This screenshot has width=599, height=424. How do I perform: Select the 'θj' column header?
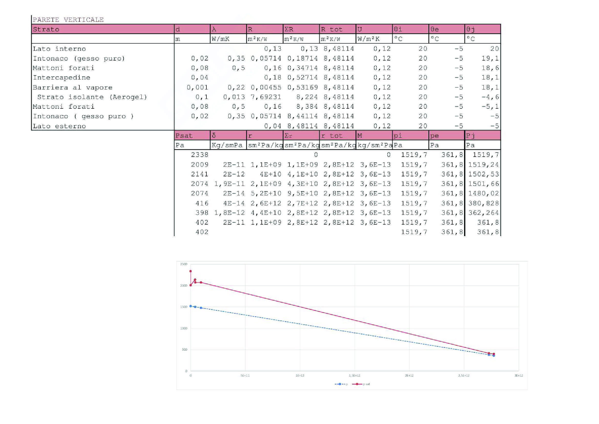click(x=470, y=29)
